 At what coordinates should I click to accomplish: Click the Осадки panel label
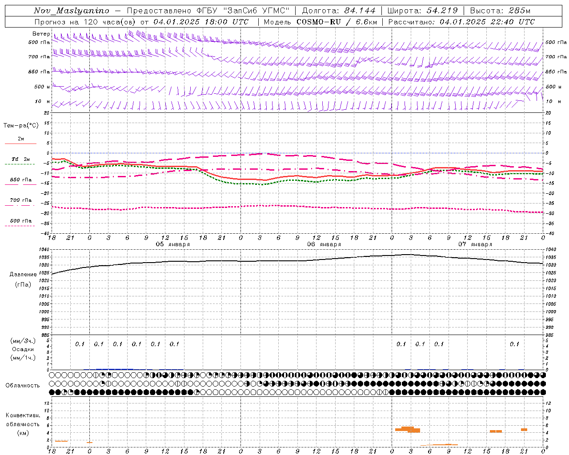coord(23,349)
